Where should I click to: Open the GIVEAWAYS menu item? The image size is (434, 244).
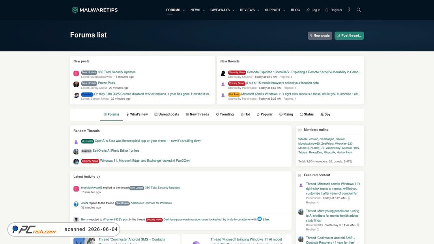(x=220, y=10)
